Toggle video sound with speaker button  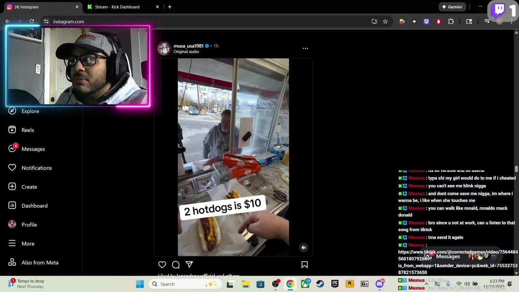pyautogui.click(x=304, y=247)
